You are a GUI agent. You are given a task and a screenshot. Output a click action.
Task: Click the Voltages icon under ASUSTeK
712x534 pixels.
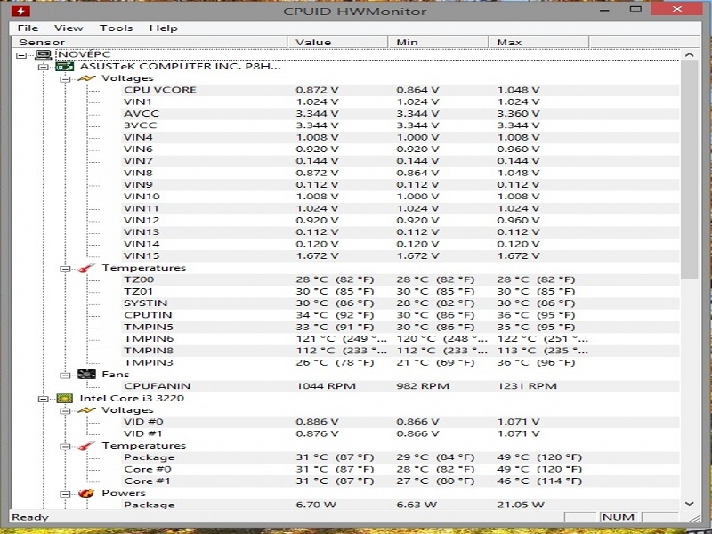(86, 78)
